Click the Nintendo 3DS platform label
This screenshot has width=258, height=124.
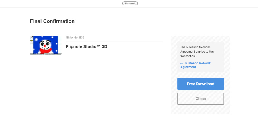tap(75, 38)
